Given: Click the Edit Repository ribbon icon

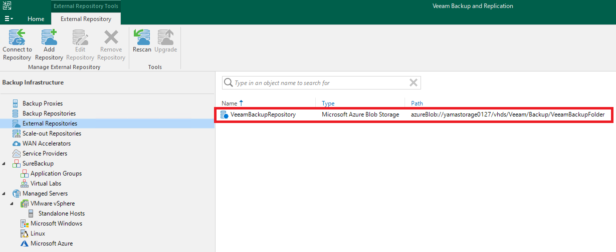Looking at the screenshot, I should pyautogui.click(x=80, y=37).
